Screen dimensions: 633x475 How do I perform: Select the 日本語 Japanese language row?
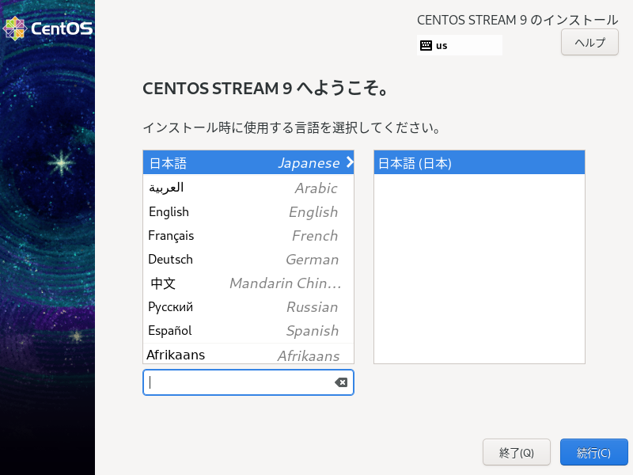coord(248,163)
